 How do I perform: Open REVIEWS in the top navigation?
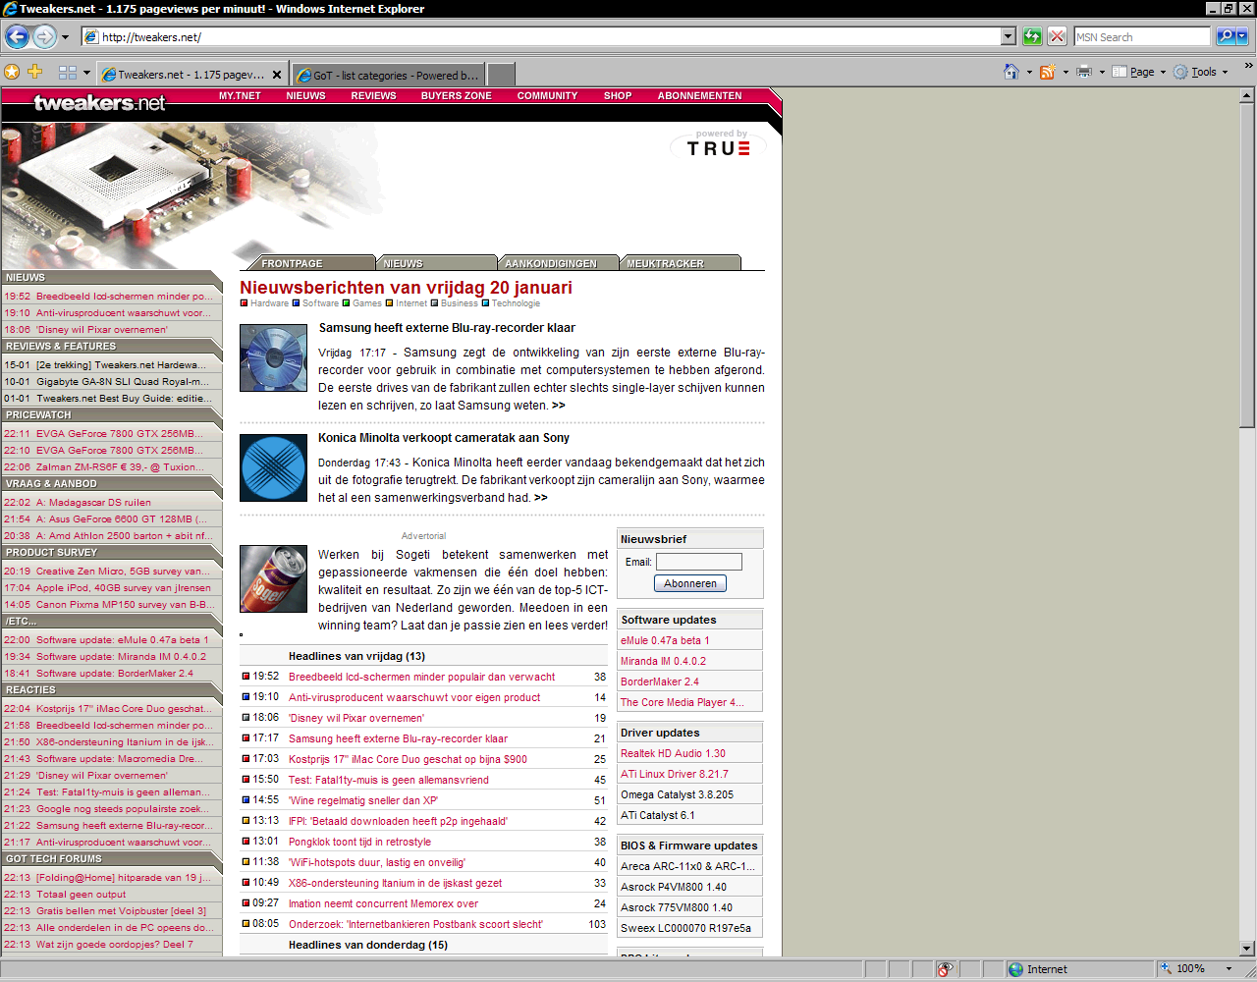tap(373, 96)
